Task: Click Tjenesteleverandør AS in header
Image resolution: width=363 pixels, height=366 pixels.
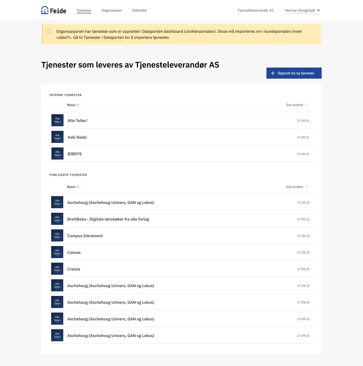Action: 256,10
